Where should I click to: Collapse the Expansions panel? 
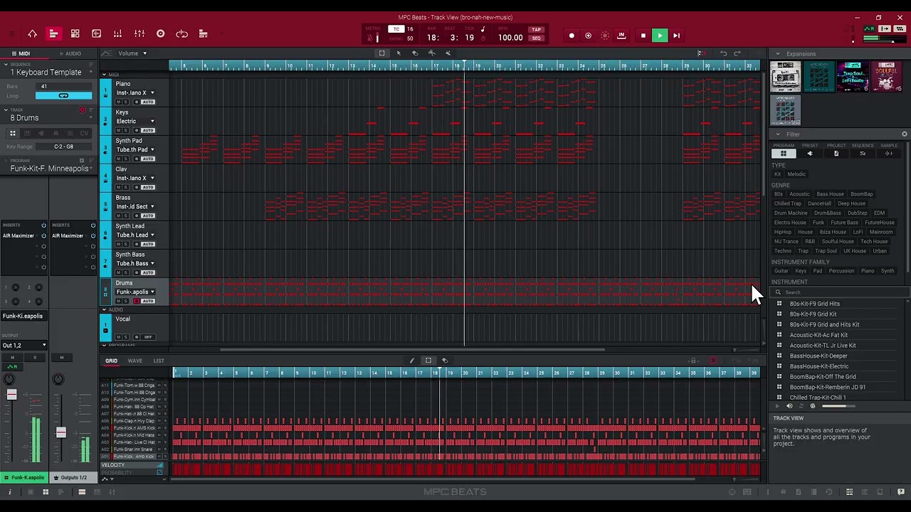777,53
